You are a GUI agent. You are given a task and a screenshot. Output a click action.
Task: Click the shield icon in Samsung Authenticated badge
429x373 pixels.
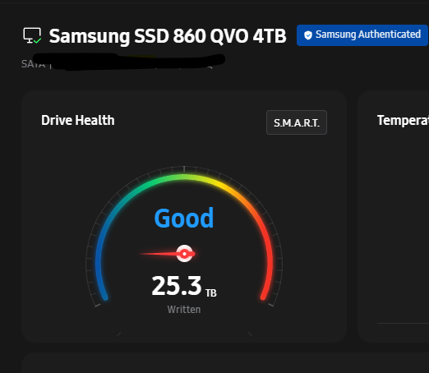coord(308,35)
